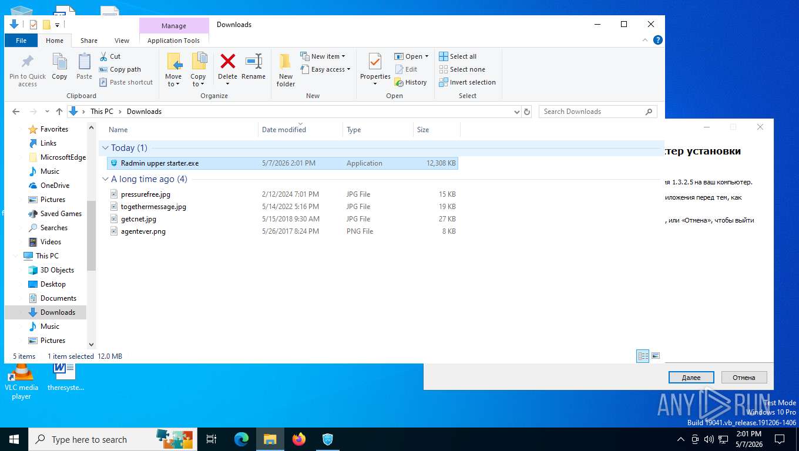The image size is (799, 451).
Task: Click the Cut scissors button
Action: pyautogui.click(x=110, y=56)
